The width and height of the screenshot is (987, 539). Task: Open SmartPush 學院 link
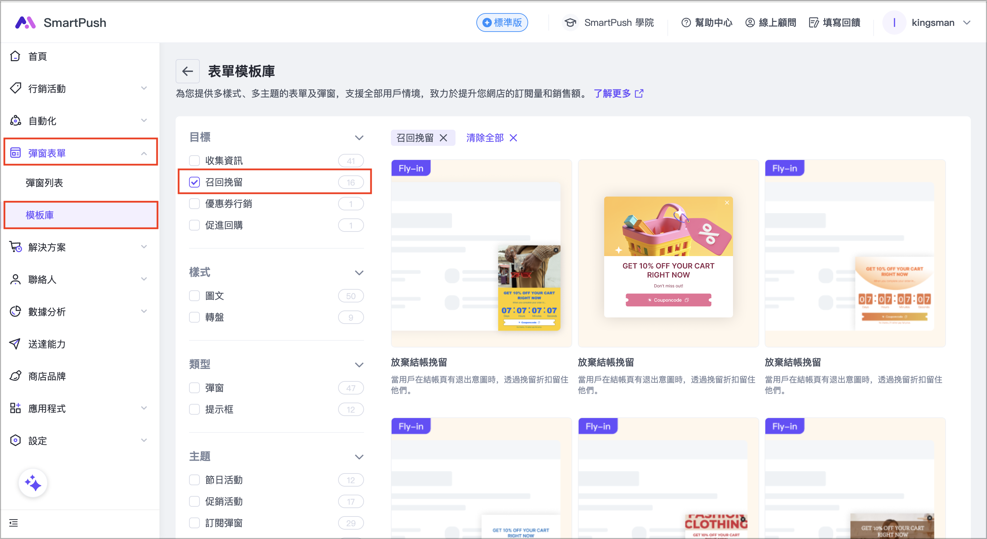[619, 23]
